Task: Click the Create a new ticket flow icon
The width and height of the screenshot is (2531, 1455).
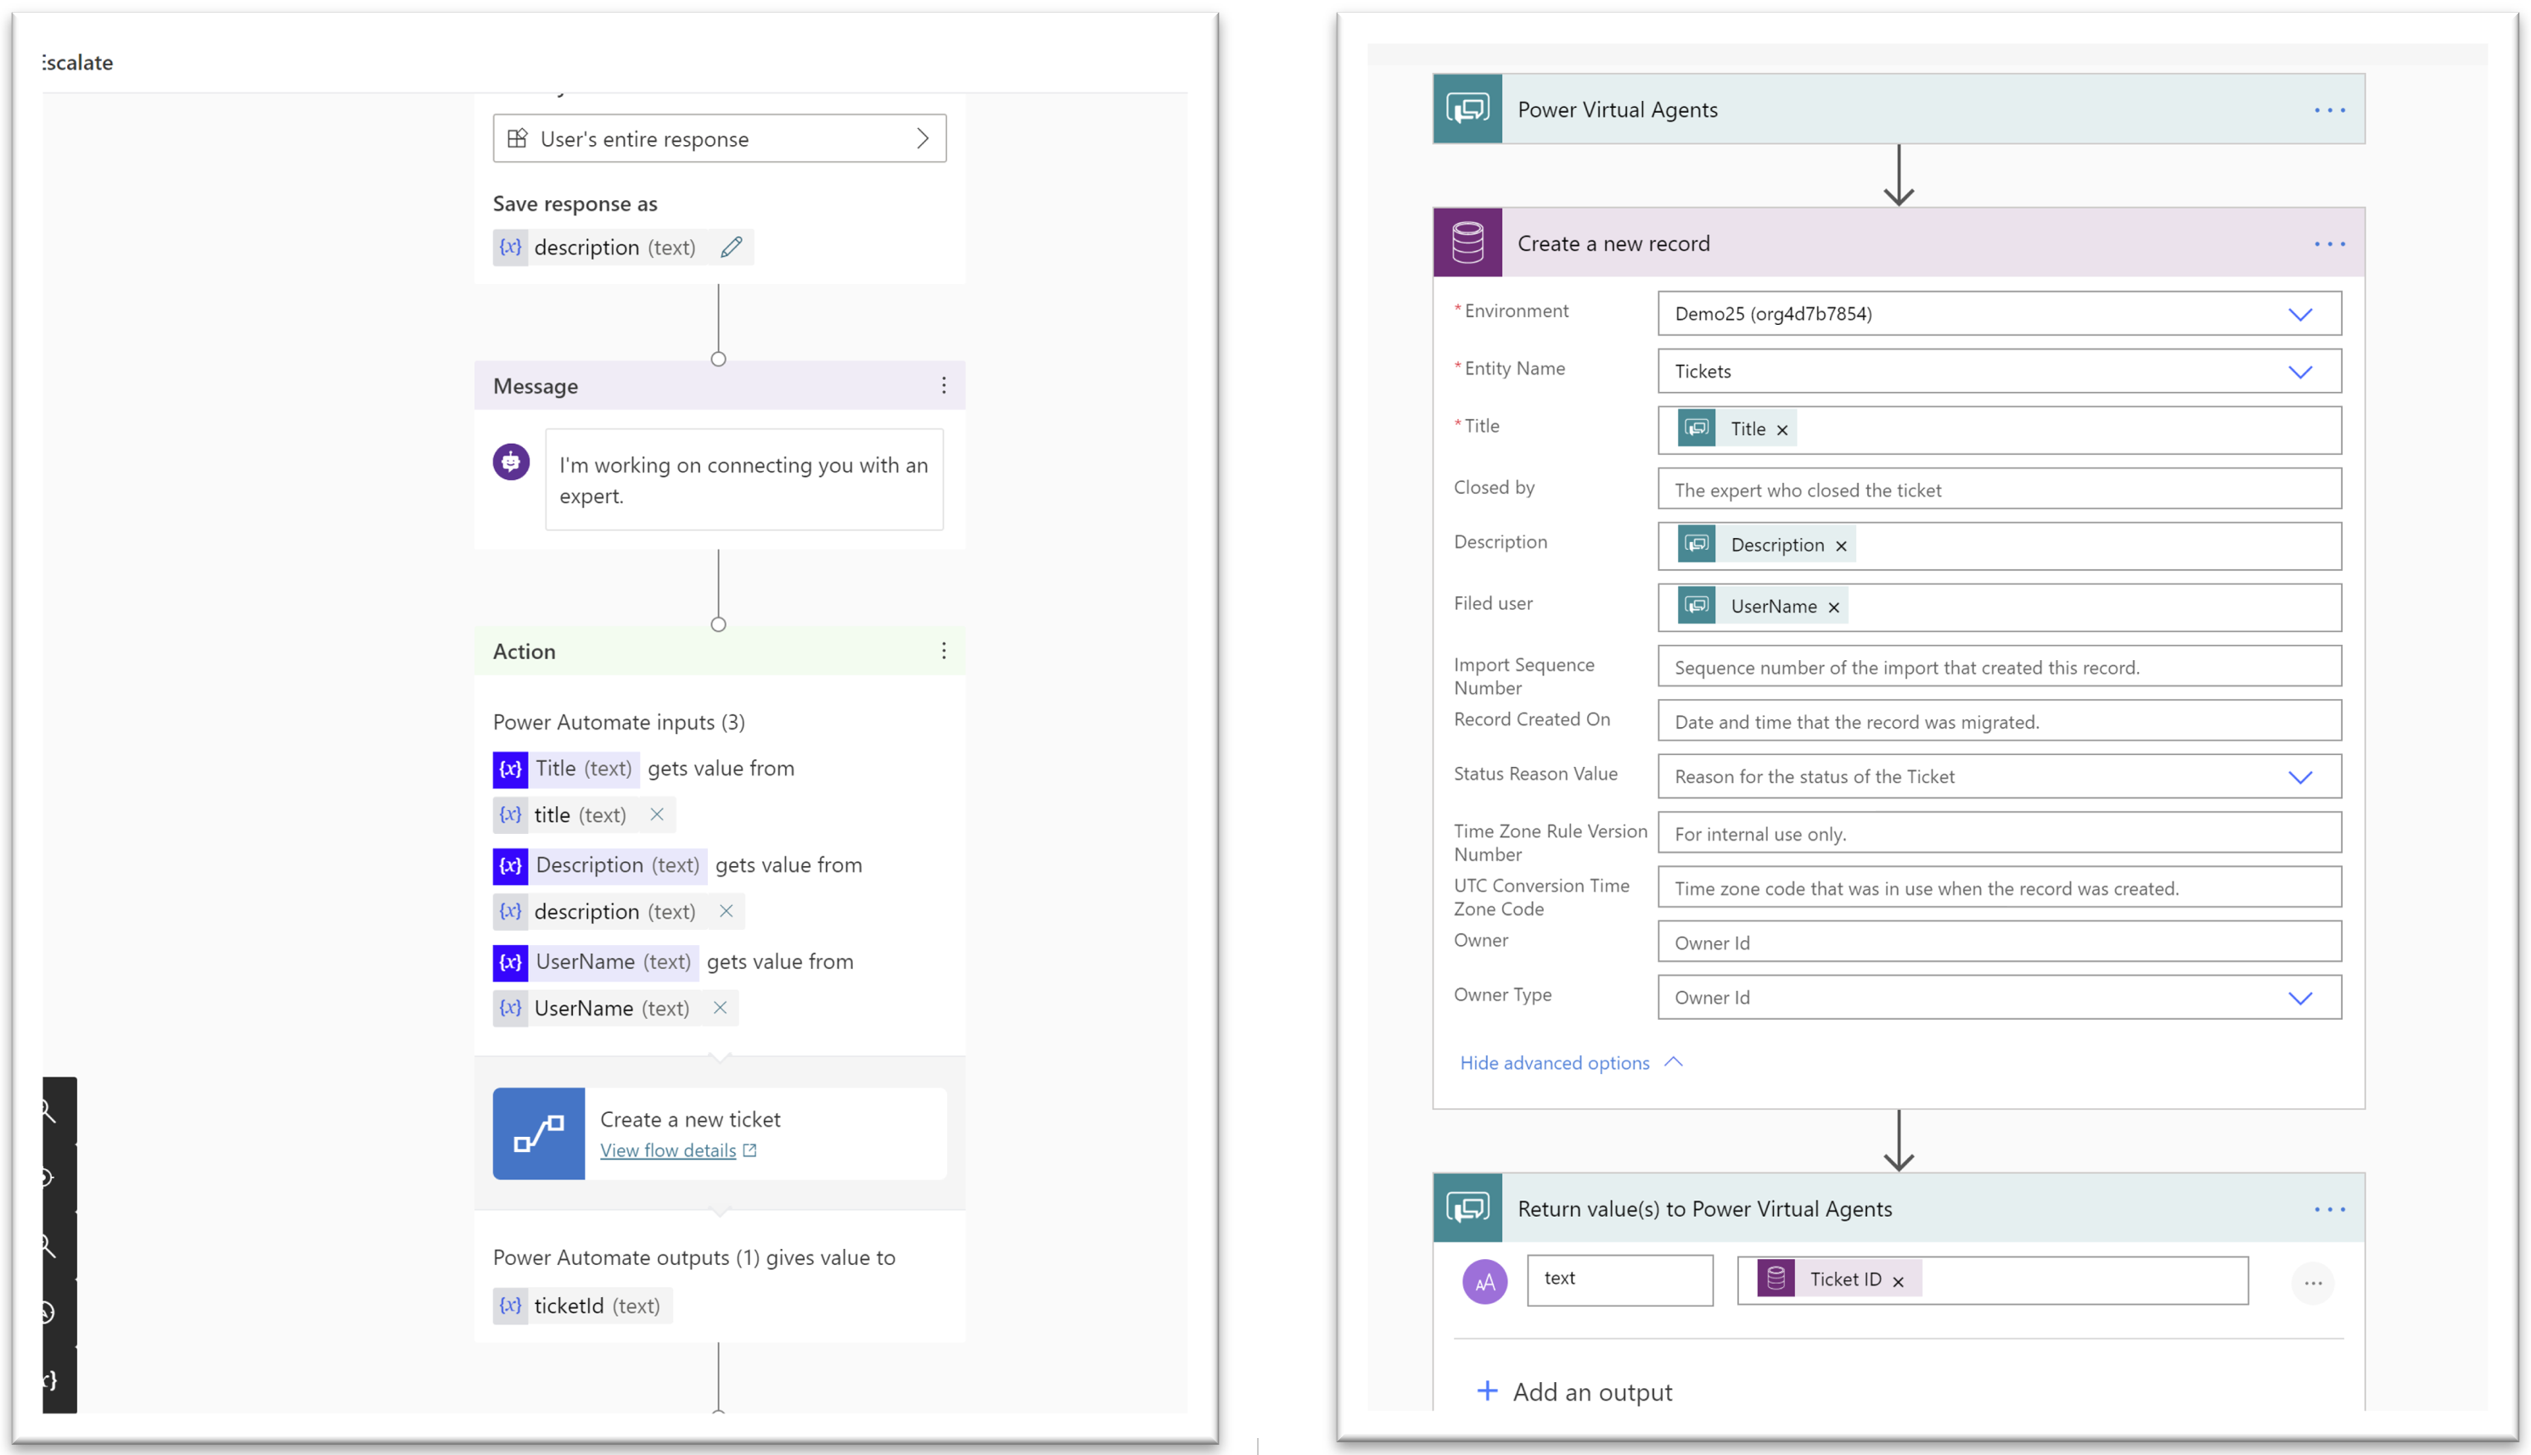Action: coord(539,1133)
